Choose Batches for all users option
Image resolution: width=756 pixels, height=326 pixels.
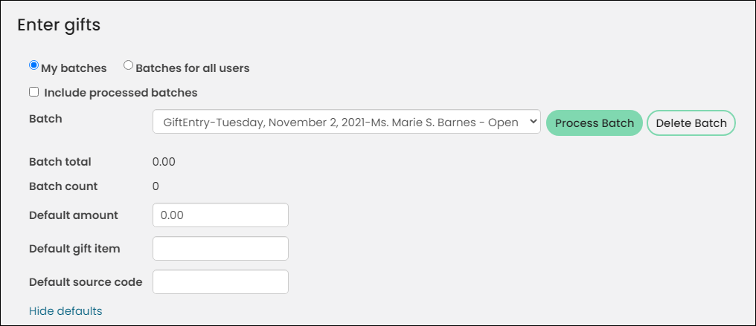click(128, 65)
